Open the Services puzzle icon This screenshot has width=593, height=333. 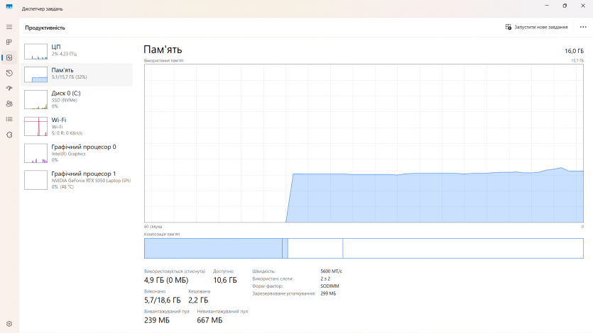9,135
